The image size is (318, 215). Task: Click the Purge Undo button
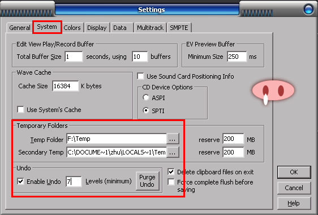[148, 181]
